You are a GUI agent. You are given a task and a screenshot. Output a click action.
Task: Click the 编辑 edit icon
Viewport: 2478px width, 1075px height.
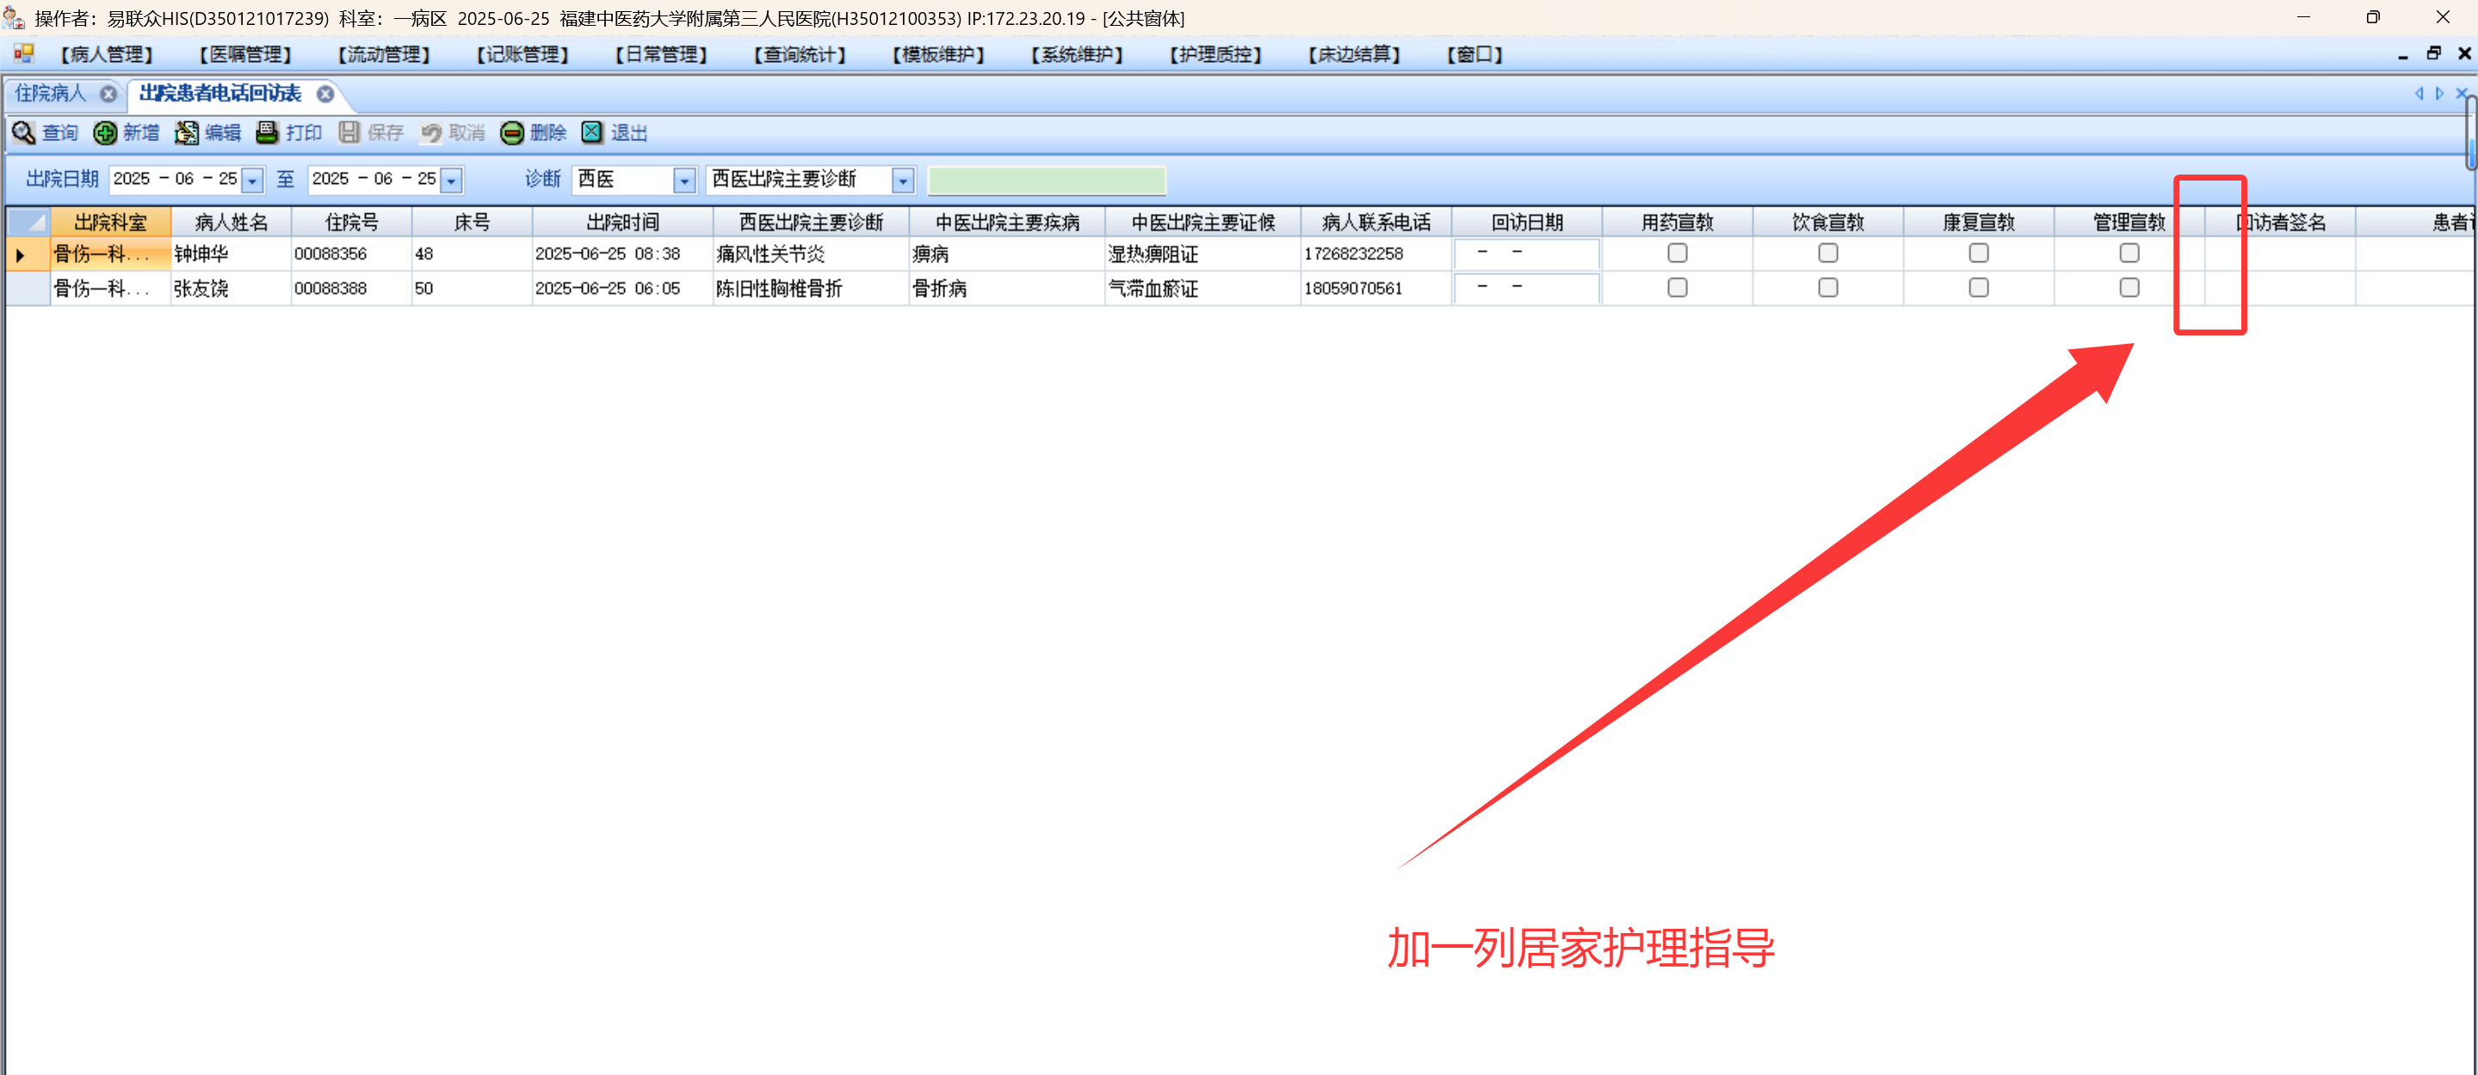(x=187, y=132)
